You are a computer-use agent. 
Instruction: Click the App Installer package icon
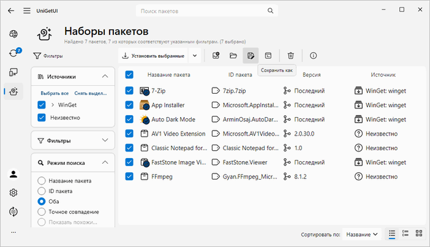pos(145,105)
